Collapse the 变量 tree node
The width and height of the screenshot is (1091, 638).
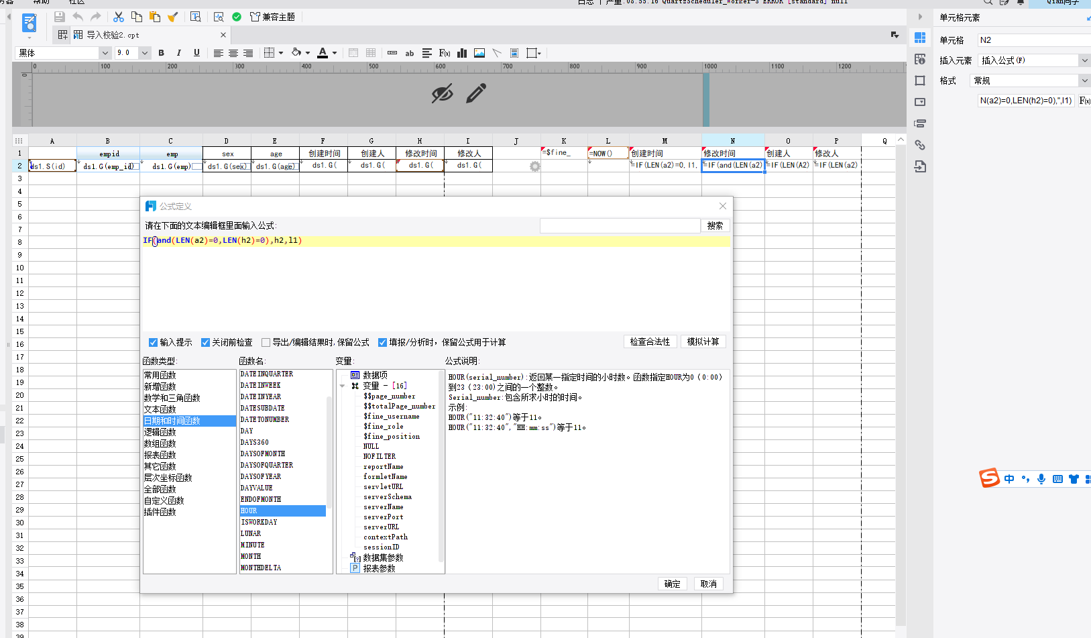tap(343, 386)
